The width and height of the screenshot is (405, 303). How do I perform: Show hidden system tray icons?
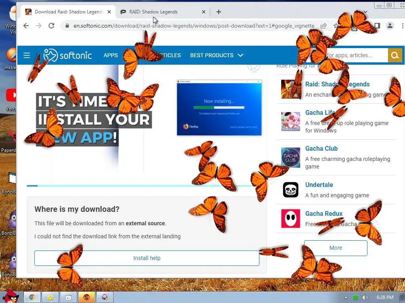[x=346, y=297]
